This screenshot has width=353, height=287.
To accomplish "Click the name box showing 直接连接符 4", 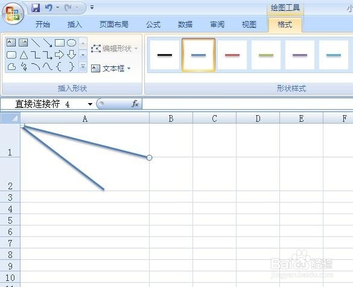I will coord(43,104).
